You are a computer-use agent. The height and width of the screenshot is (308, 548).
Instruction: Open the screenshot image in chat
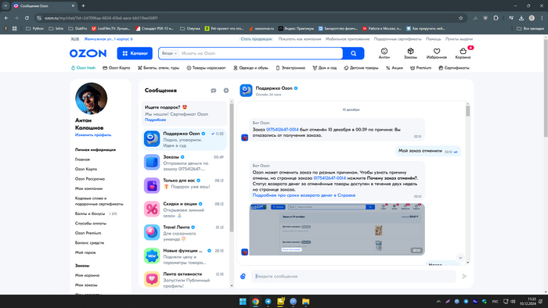pyautogui.click(x=337, y=229)
